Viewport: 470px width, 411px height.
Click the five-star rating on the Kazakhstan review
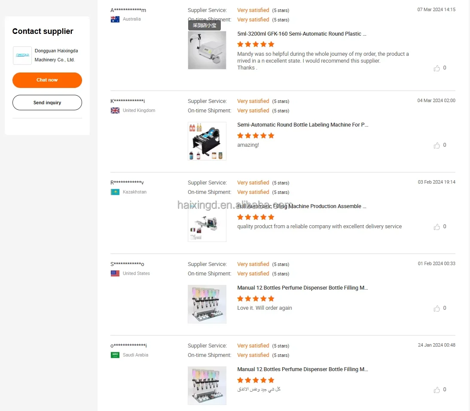point(256,217)
